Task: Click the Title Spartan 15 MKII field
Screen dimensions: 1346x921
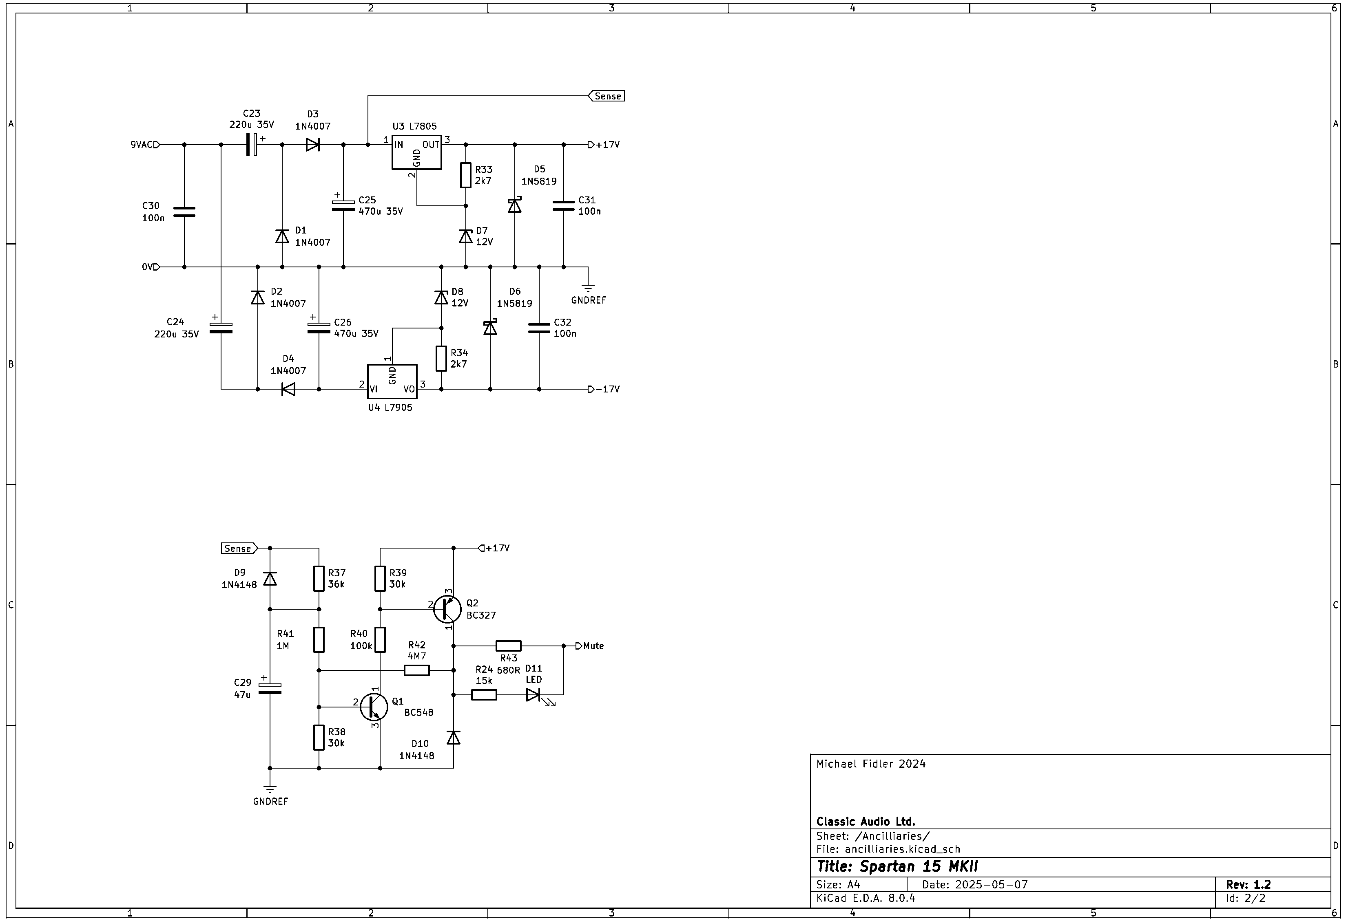Action: click(x=897, y=866)
